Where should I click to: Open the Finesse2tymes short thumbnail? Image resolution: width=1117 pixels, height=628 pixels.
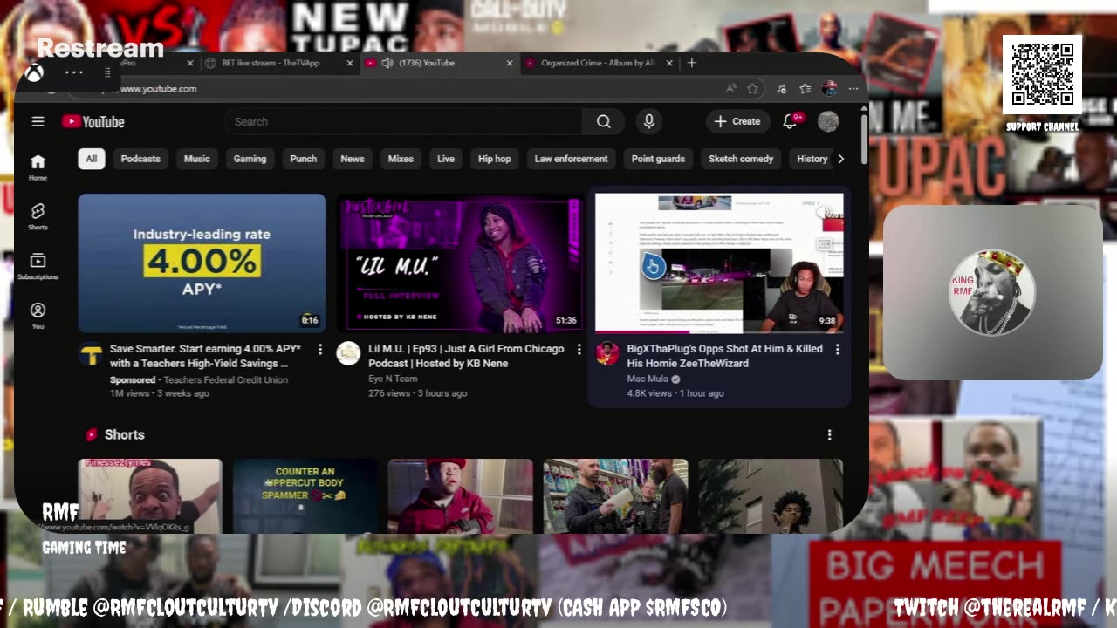point(150,495)
